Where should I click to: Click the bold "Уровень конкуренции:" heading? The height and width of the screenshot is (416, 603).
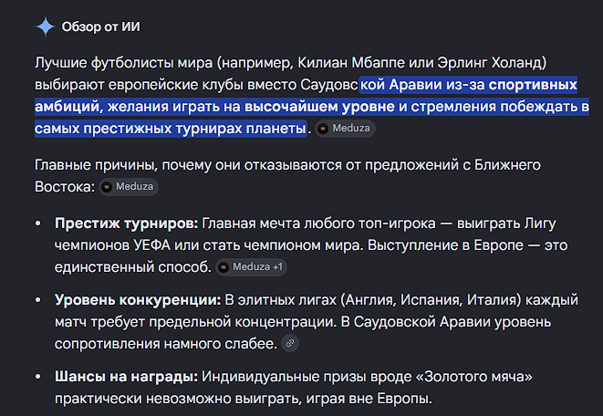coord(138,300)
